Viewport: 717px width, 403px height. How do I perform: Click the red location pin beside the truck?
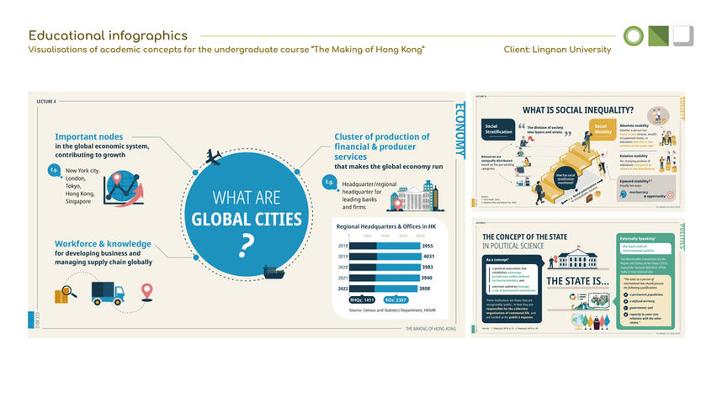tap(146, 293)
